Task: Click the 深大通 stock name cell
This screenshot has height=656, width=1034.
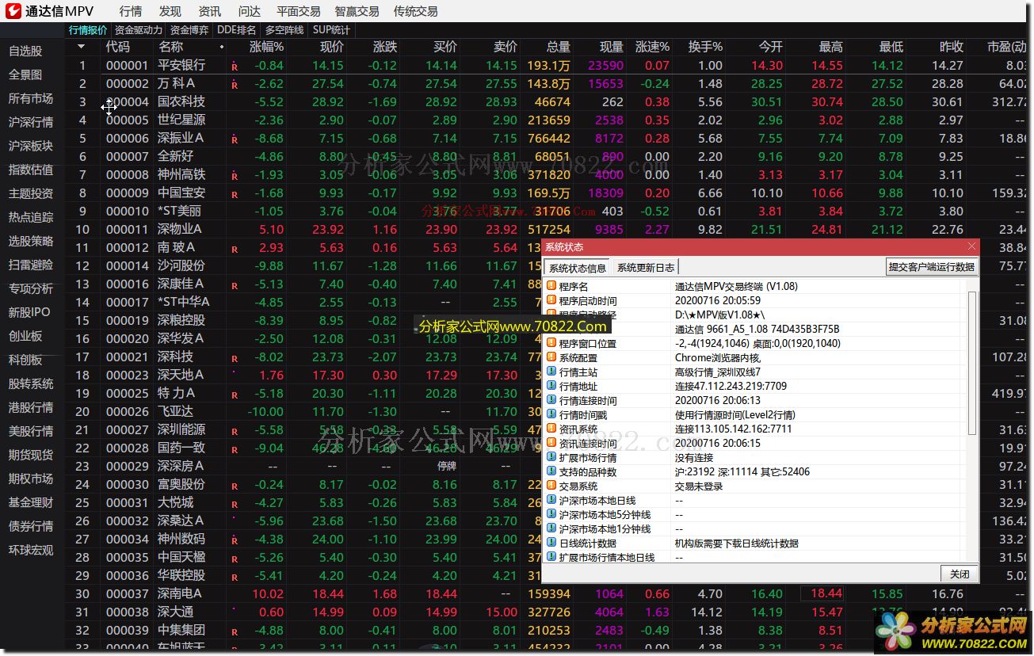Action: pyautogui.click(x=175, y=612)
